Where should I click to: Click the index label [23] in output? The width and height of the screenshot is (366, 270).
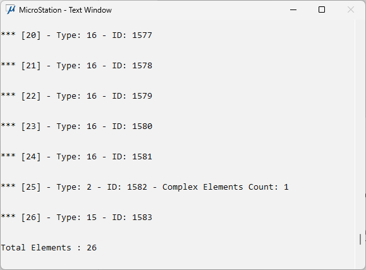point(31,126)
